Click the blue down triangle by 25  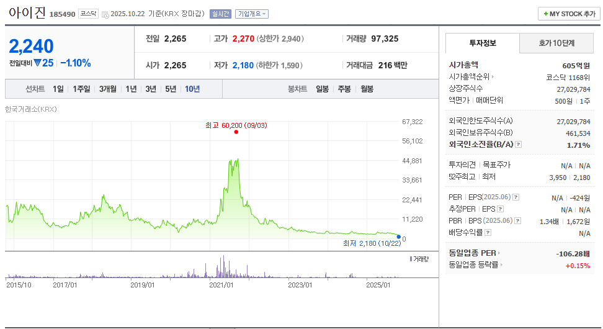[37, 63]
